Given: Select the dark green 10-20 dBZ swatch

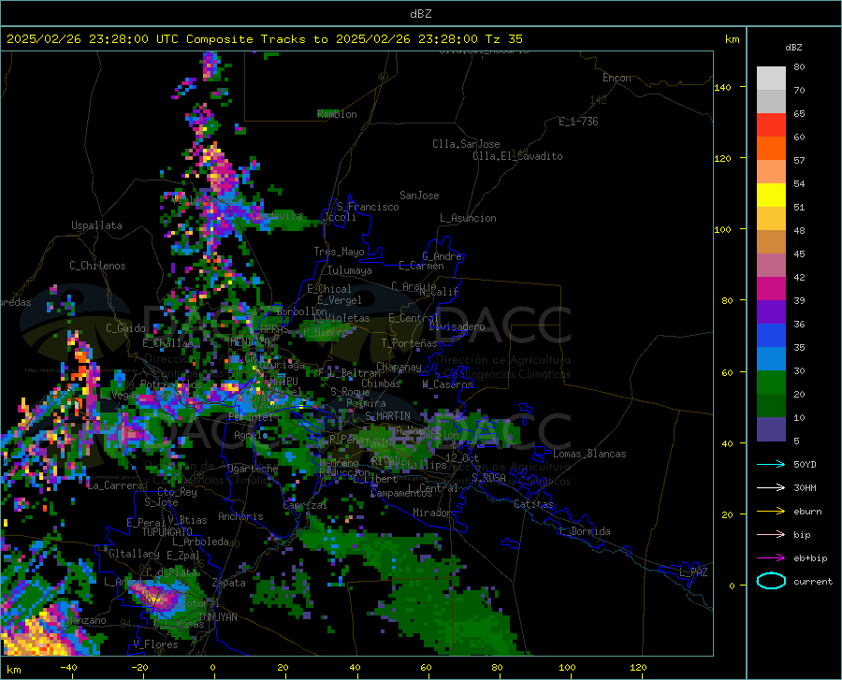Looking at the screenshot, I should (771, 406).
